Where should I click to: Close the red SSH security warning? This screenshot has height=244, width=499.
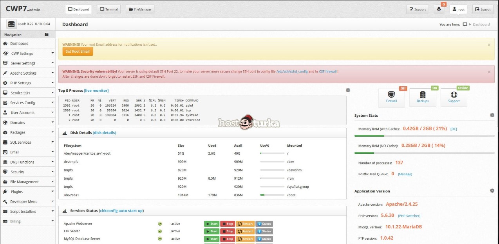pos(489,72)
